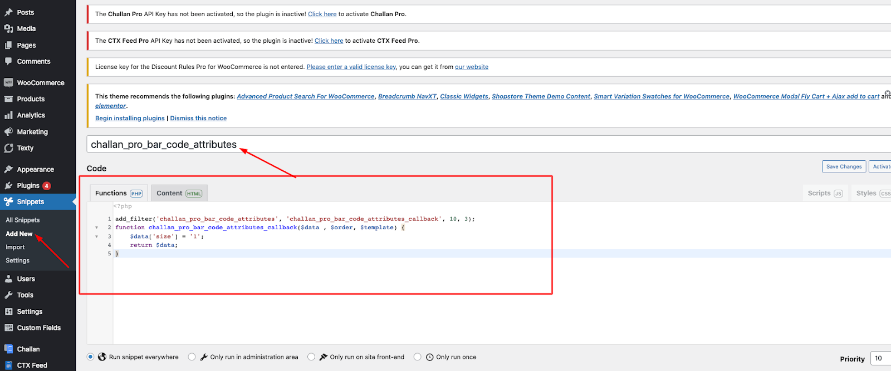Click the Appearance paintbrush icon
The width and height of the screenshot is (891, 371).
8,169
